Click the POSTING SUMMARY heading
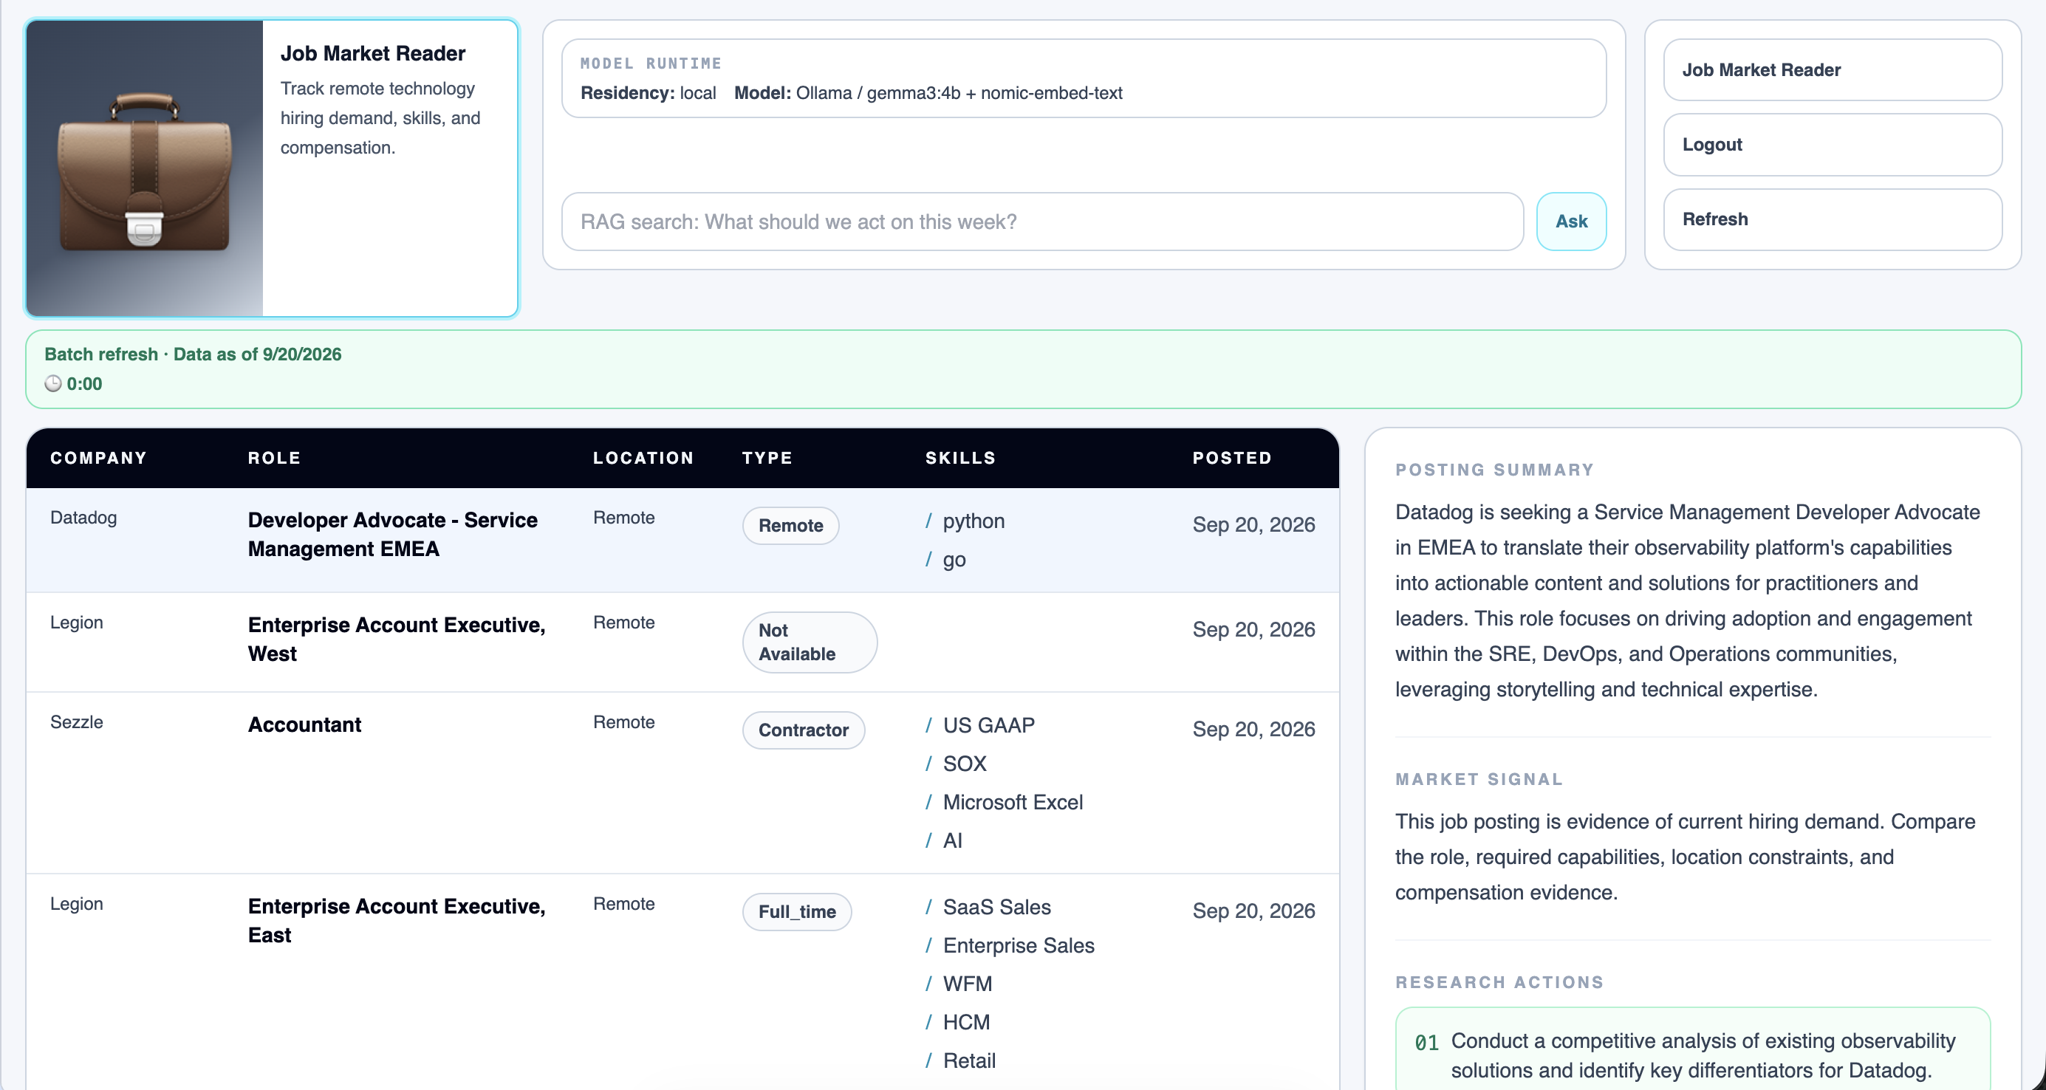The width and height of the screenshot is (2046, 1090). pos(1495,470)
